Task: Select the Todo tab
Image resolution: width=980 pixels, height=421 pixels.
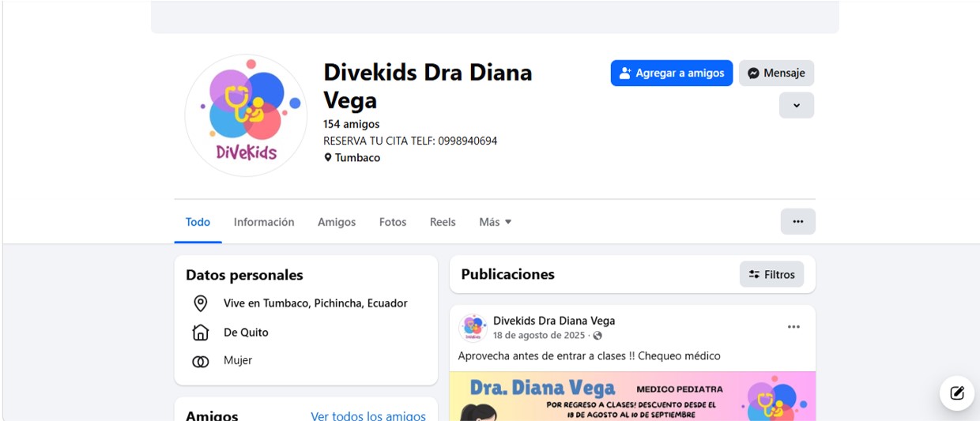Action: (x=198, y=222)
